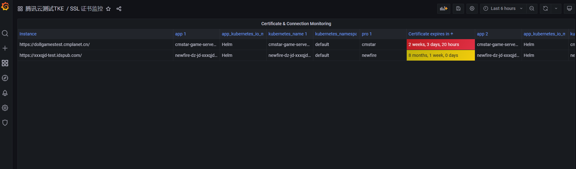Select the dollgamestest.cmplanet.cn instance cell

95,44
